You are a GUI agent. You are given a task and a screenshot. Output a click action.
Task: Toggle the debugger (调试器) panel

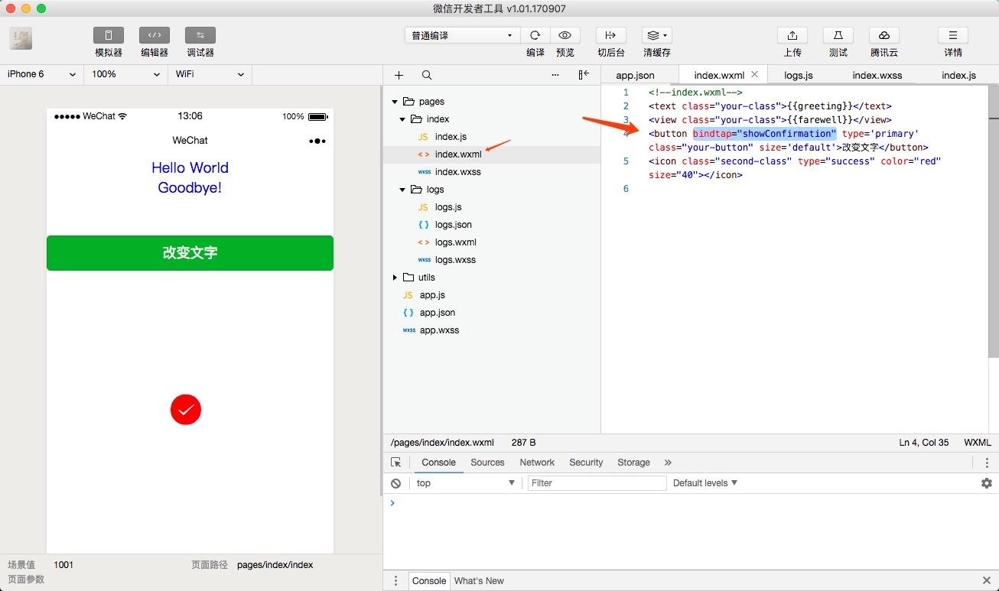click(x=200, y=35)
